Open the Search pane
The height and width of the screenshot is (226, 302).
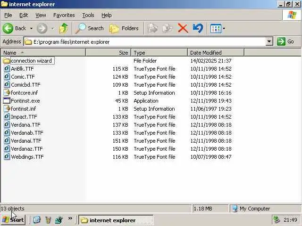(x=90, y=28)
